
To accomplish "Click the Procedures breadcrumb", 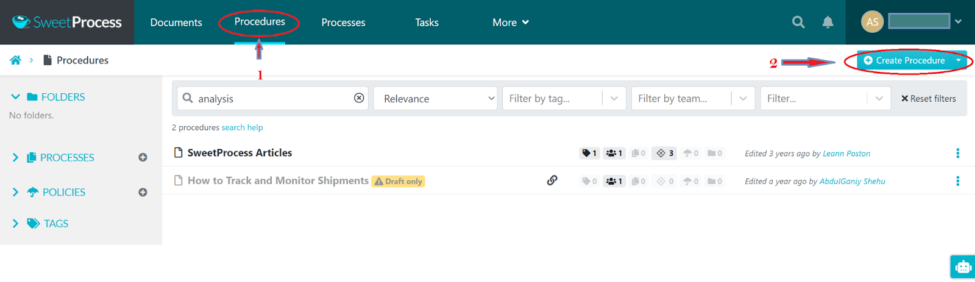I will click(x=82, y=60).
